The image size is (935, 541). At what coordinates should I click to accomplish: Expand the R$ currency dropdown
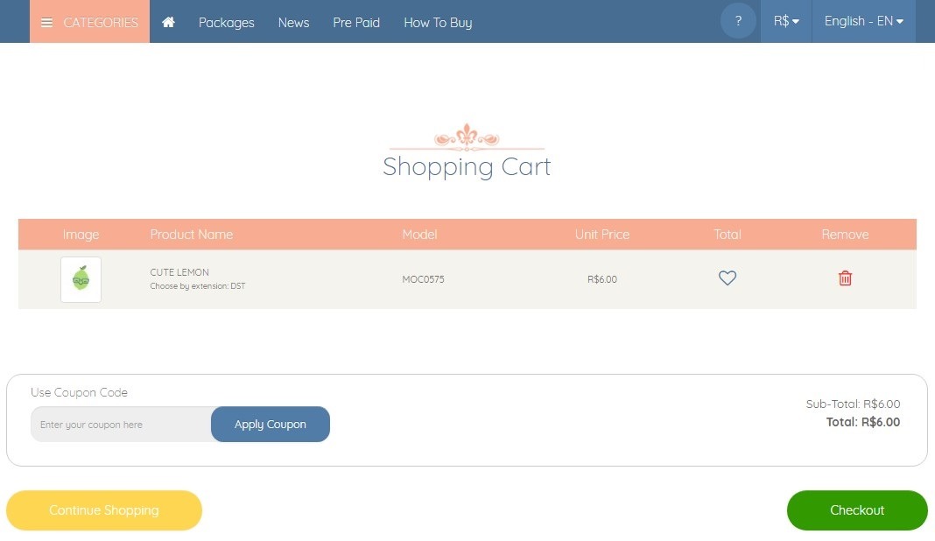(x=786, y=21)
